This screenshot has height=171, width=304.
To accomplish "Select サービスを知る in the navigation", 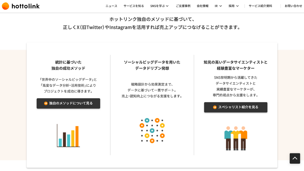I will pyautogui.click(x=134, y=6).
